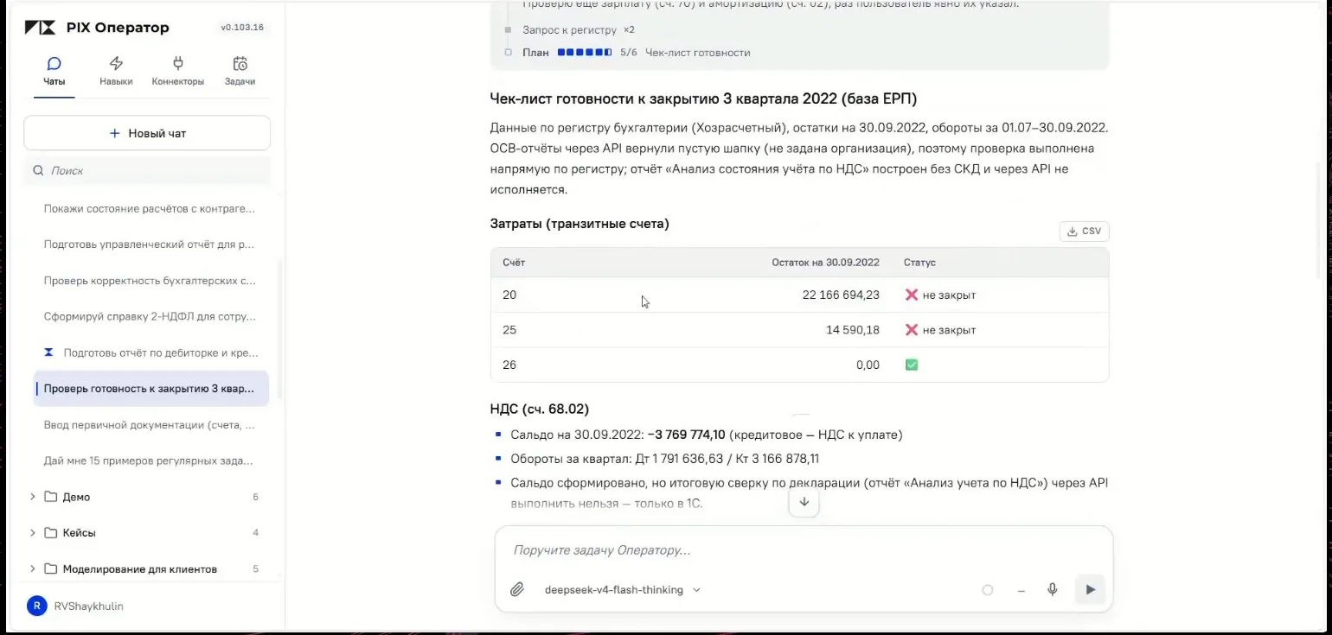The width and height of the screenshot is (1332, 635).
Task: Attach a file with the paperclip icon
Action: (516, 590)
